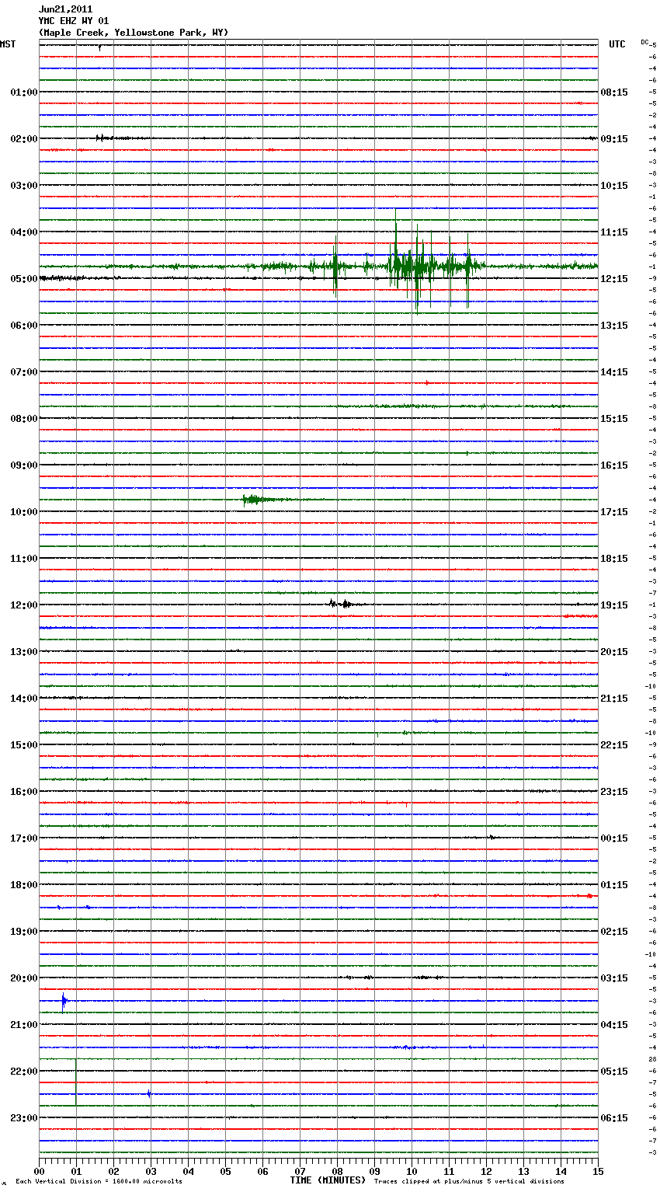660x1192 pixels.
Task: Click the Each Vertical Division 1600.00 microvolts note
Action: click(99, 1182)
